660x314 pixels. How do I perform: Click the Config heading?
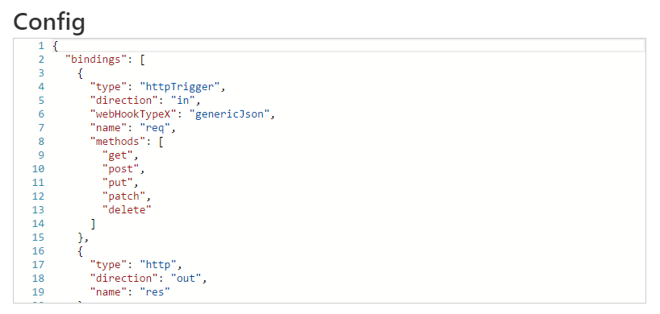49,21
